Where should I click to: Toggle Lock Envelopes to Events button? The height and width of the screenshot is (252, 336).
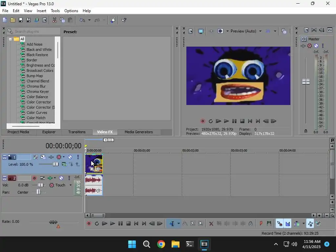[x=310, y=224]
